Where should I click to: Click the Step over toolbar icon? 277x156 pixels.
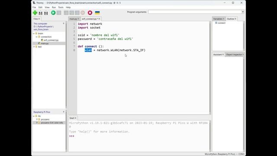point(66,13)
